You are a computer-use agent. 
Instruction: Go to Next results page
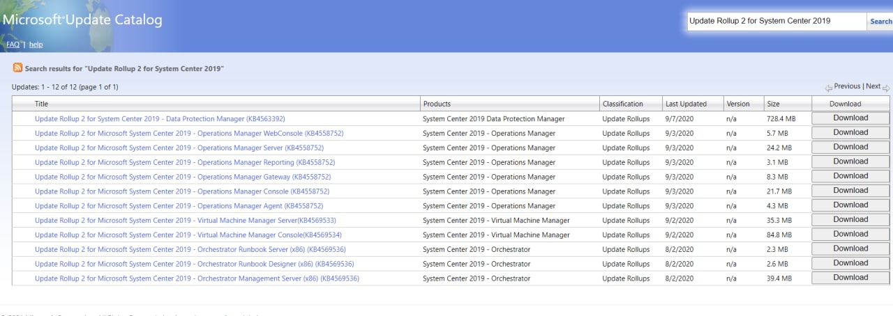pyautogui.click(x=873, y=86)
